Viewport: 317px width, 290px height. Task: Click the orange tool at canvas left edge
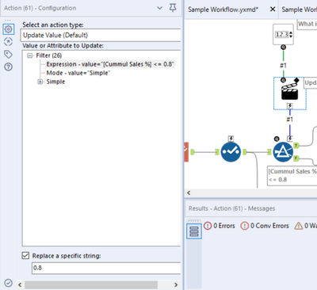click(186, 152)
